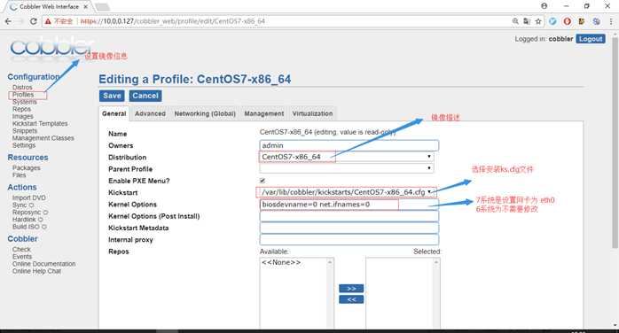619x333 pixels.
Task: Open the Management tab
Action: [263, 113]
